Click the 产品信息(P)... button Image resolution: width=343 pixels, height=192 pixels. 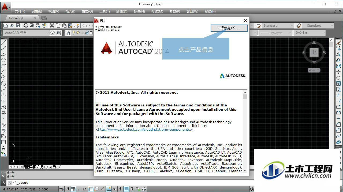click(229, 28)
